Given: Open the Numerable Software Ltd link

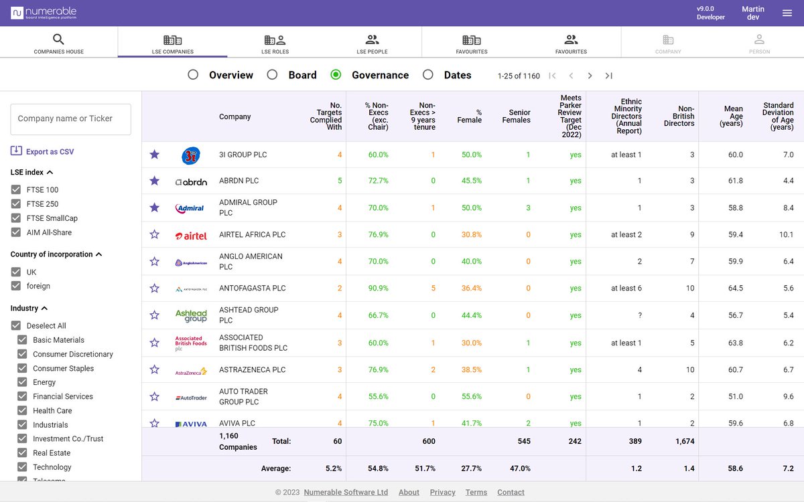Looking at the screenshot, I should pyautogui.click(x=346, y=492).
